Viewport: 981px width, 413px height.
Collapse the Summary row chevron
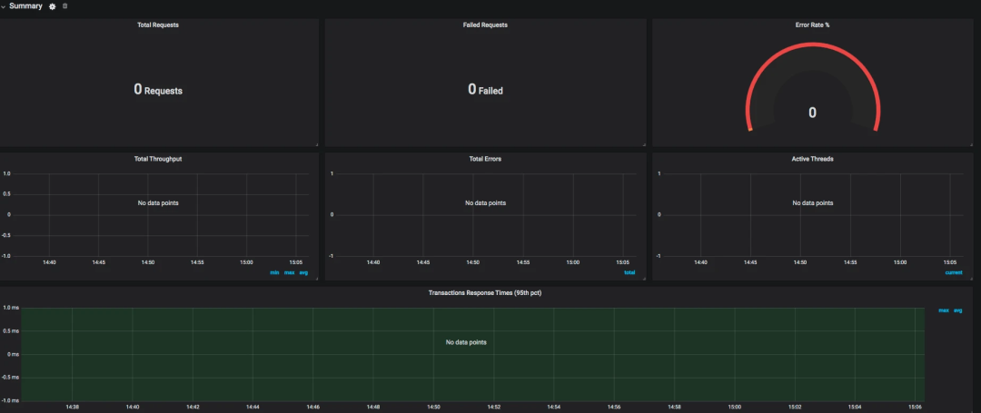3,6
